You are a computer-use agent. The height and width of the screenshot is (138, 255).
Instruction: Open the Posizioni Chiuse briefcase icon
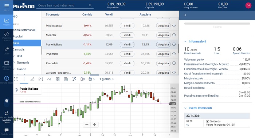click(7, 62)
